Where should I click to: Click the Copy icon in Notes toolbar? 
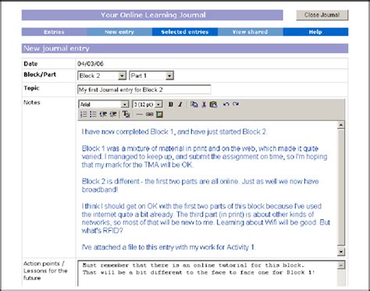pyautogui.click(x=194, y=105)
